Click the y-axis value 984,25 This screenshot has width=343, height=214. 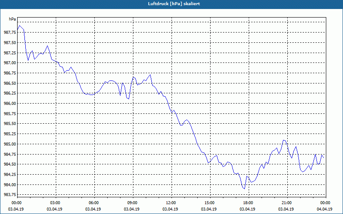pyautogui.click(x=10, y=175)
